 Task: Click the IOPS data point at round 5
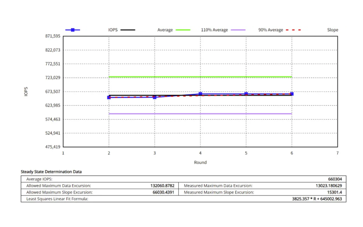246,94
